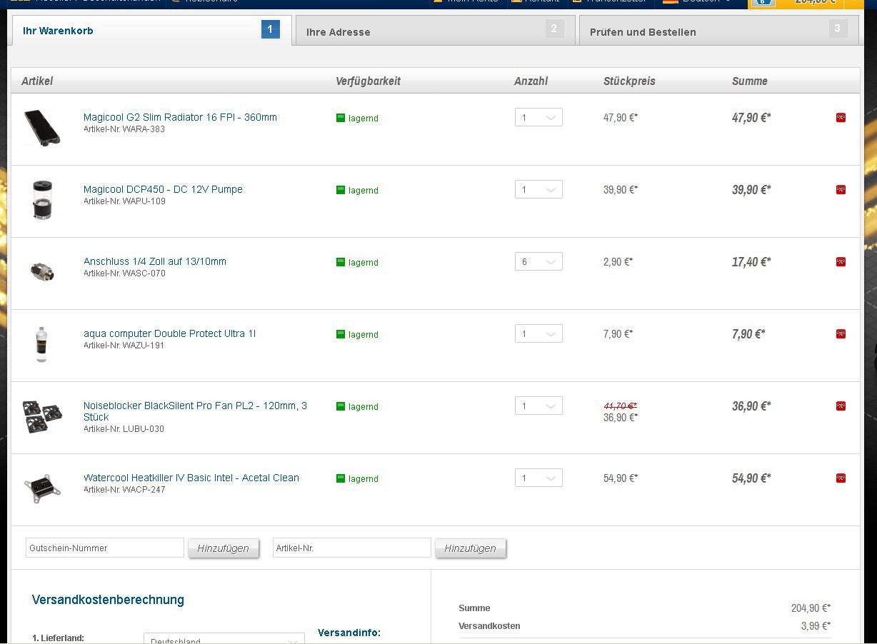Image resolution: width=877 pixels, height=644 pixels.
Task: Open Magicool G2 Slim Radiator 16 FPI link
Action: pyautogui.click(x=180, y=117)
